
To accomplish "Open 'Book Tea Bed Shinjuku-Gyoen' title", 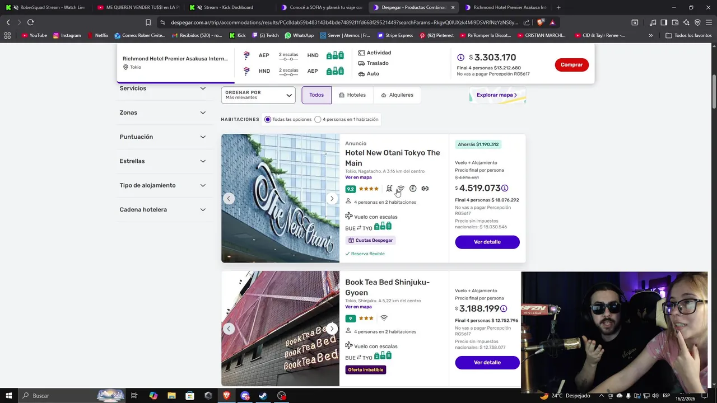I will [x=387, y=287].
